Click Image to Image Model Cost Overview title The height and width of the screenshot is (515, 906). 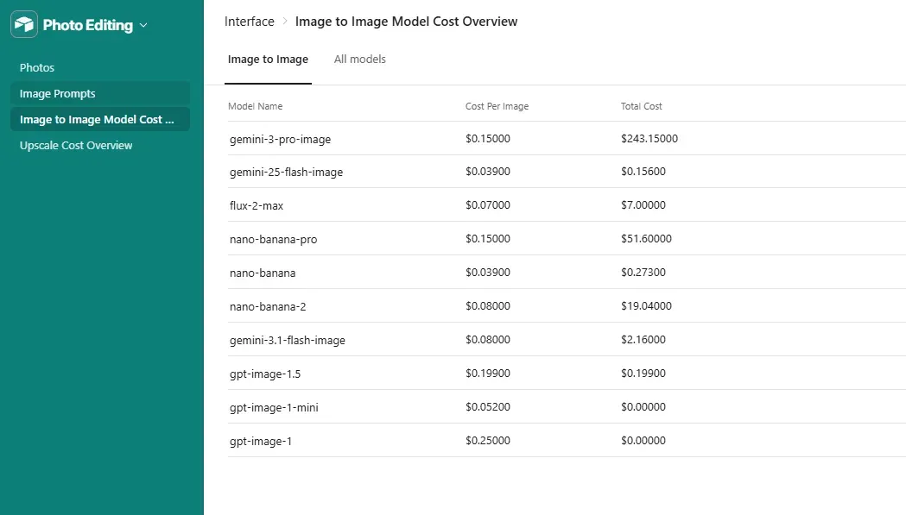[x=406, y=22]
